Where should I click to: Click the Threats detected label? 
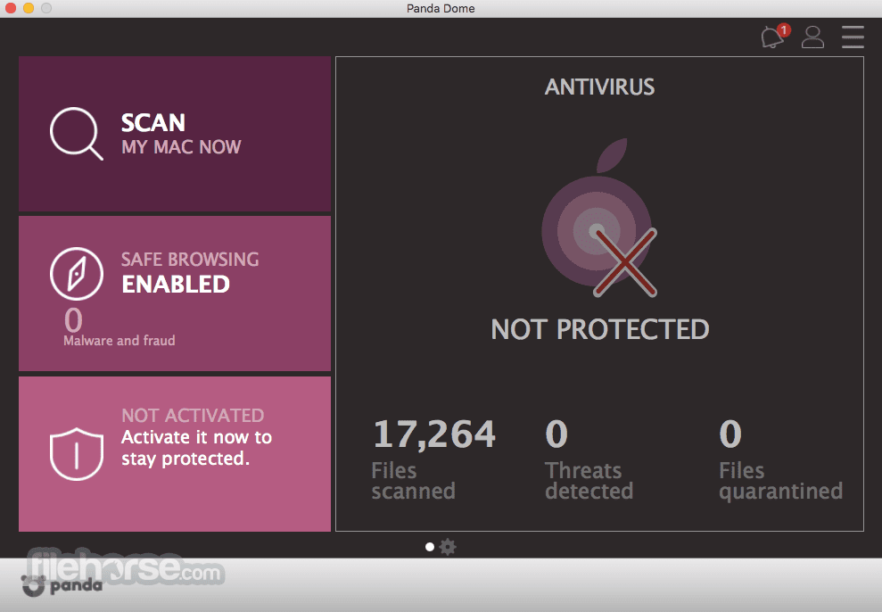[x=589, y=481]
